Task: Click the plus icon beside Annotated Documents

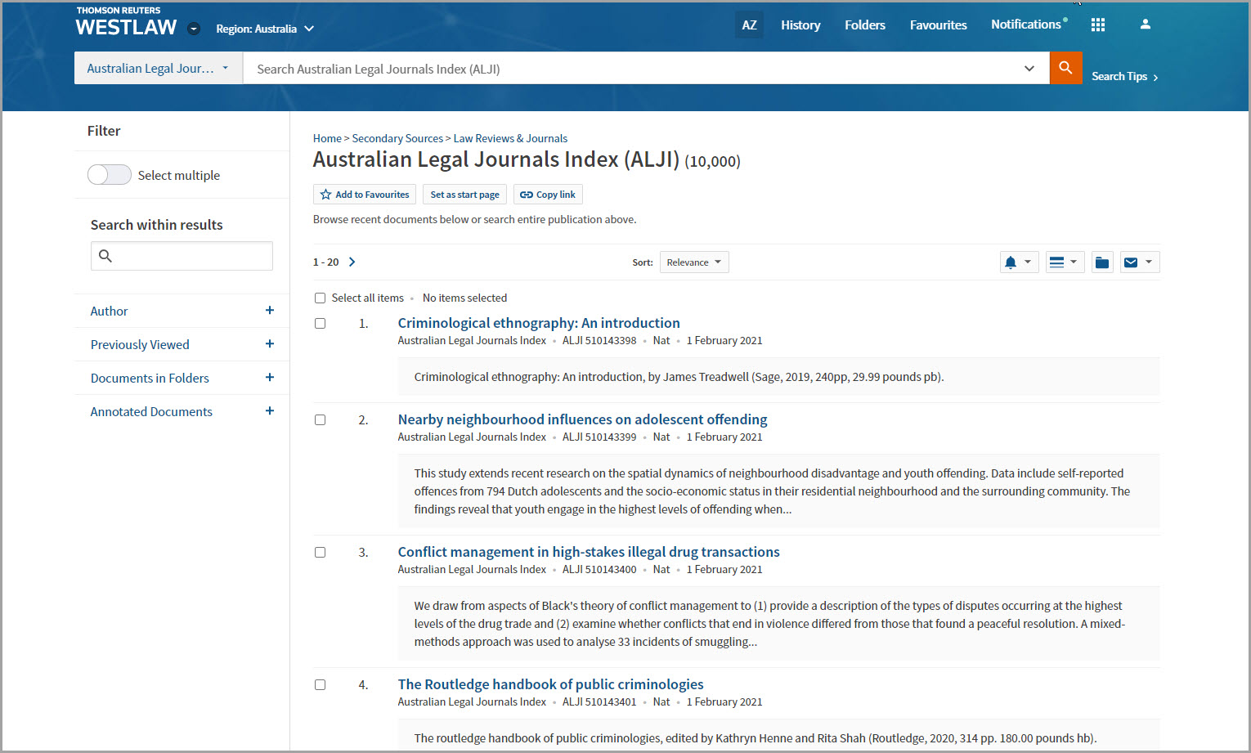Action: [x=270, y=410]
